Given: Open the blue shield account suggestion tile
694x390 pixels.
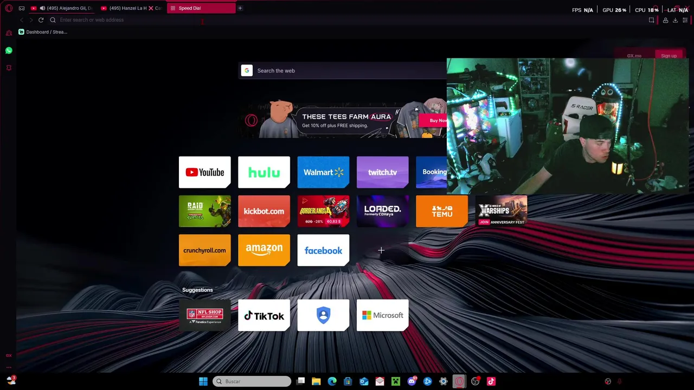Looking at the screenshot, I should [x=323, y=315].
